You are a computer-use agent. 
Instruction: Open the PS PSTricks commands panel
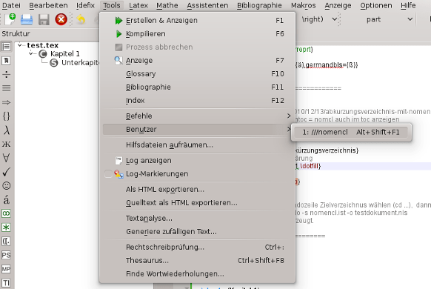point(6,255)
